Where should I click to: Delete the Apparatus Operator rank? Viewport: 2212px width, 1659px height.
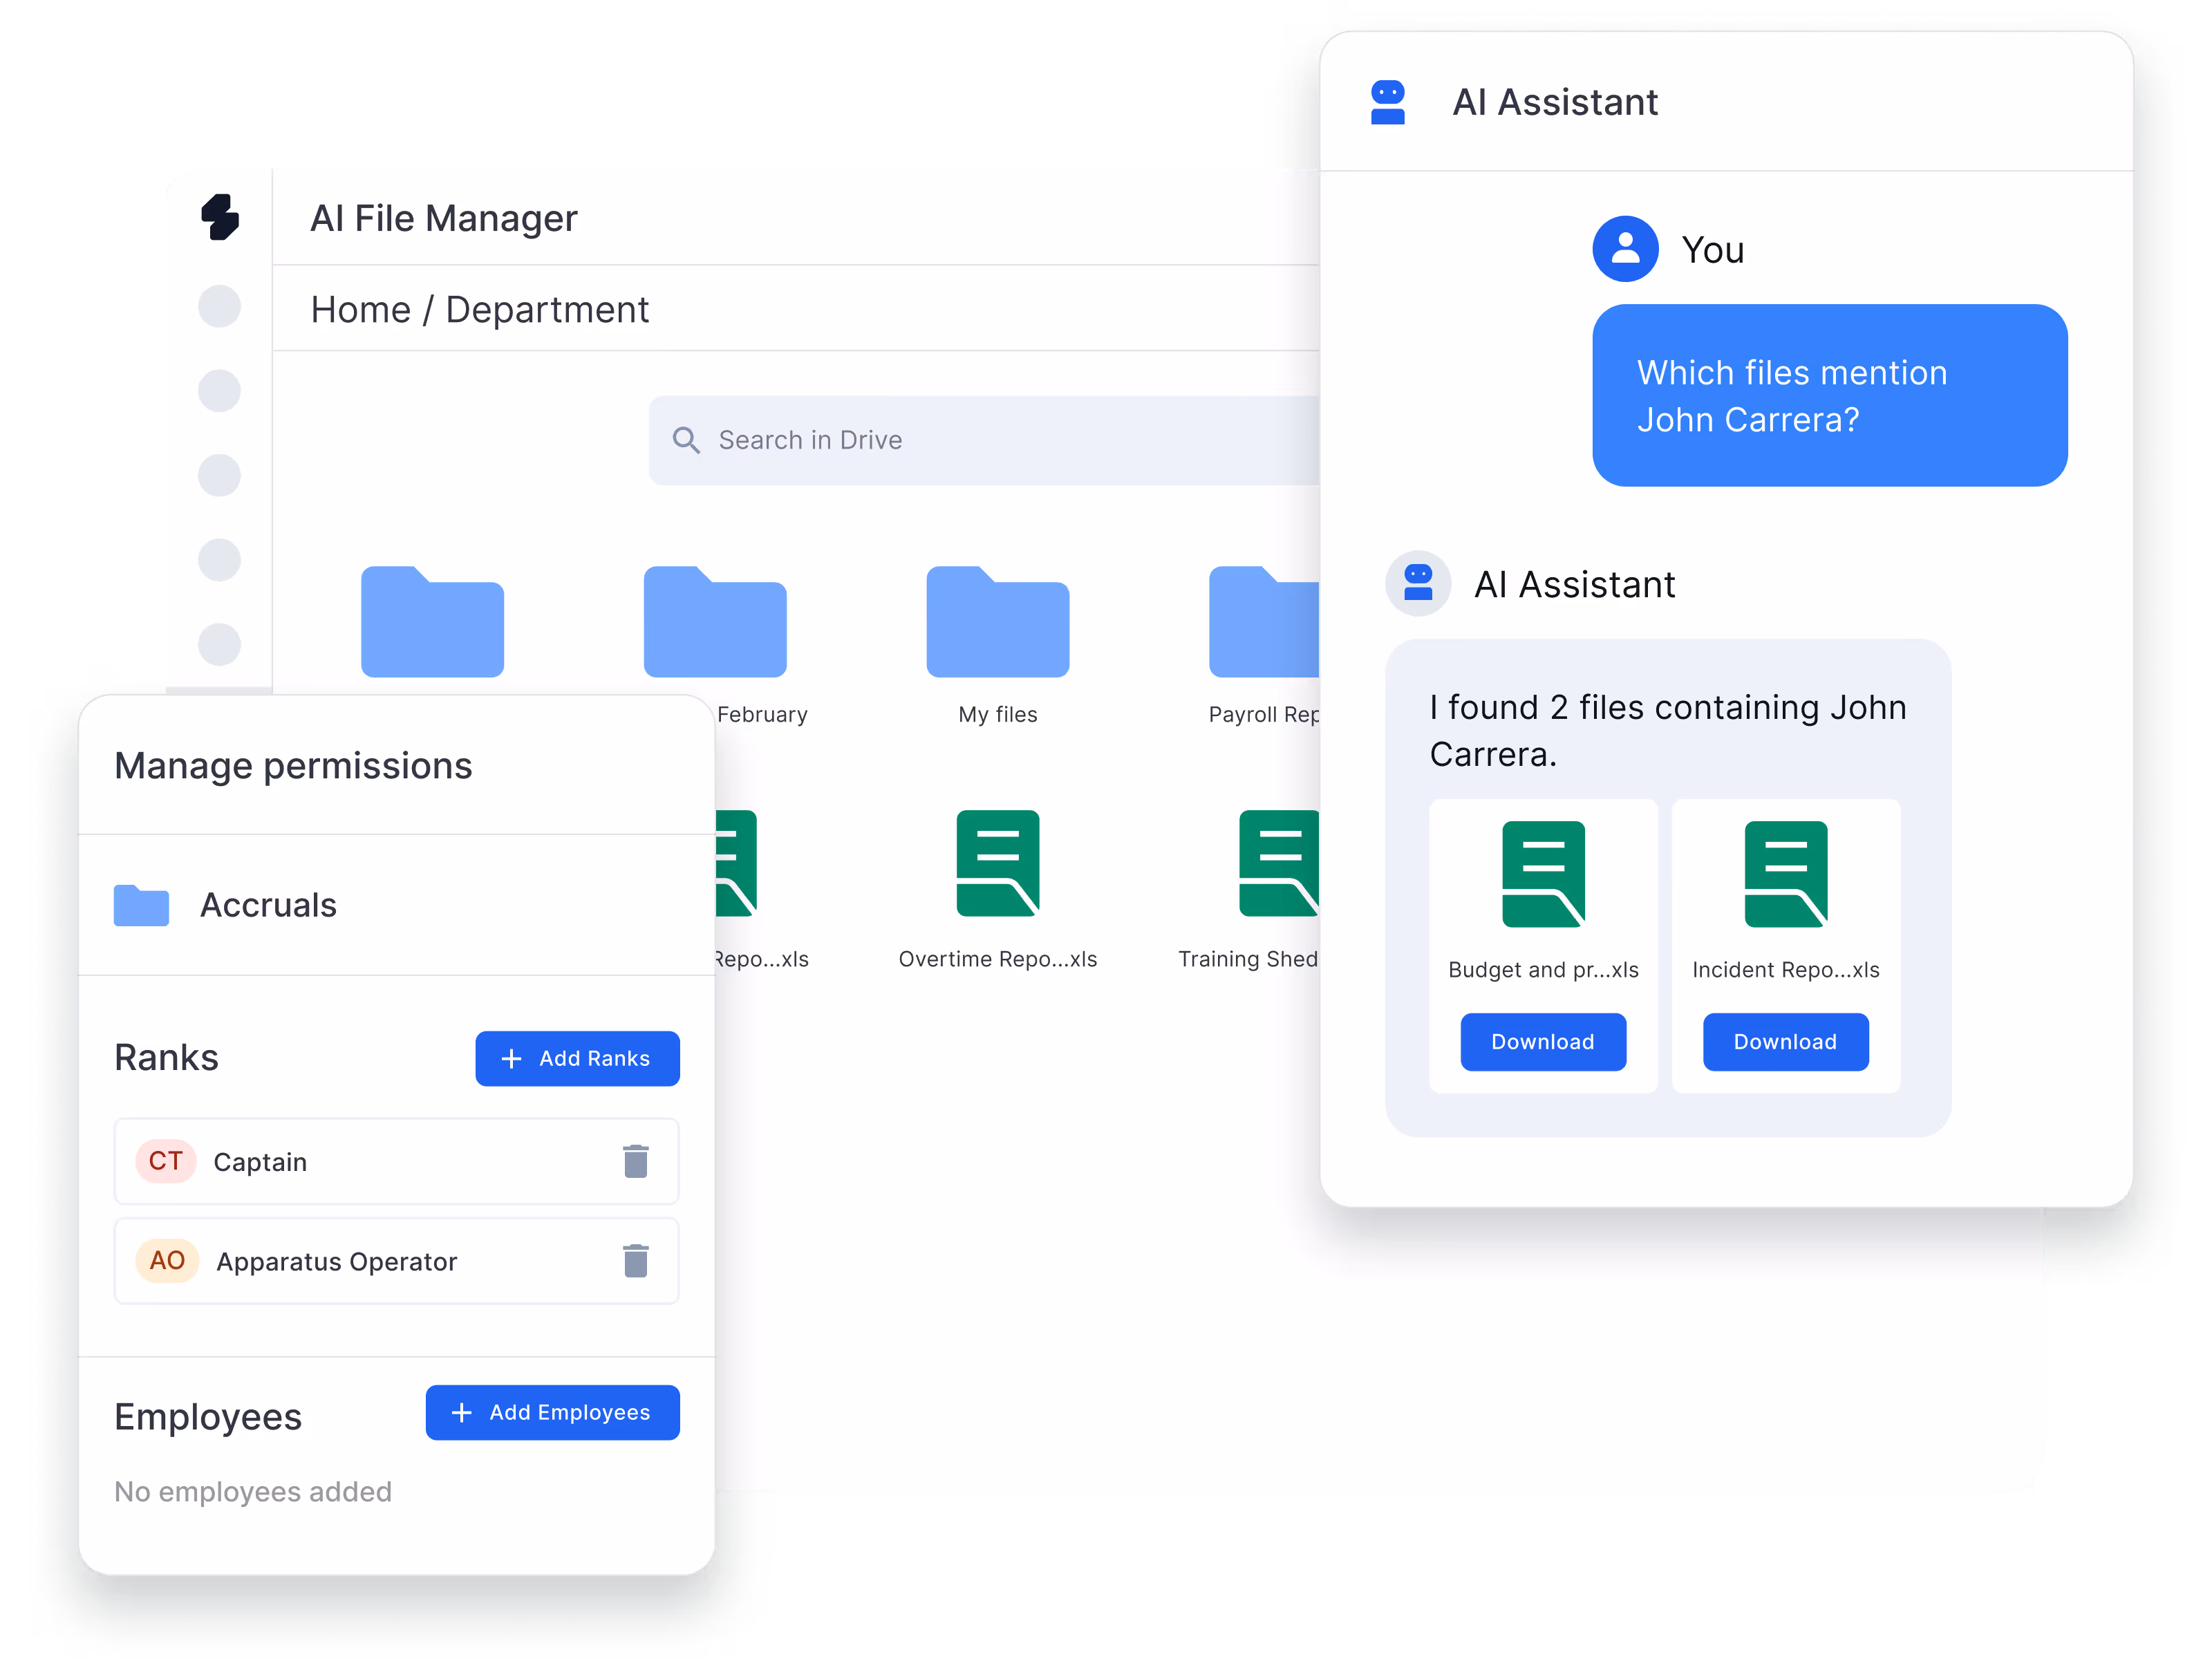(x=636, y=1260)
